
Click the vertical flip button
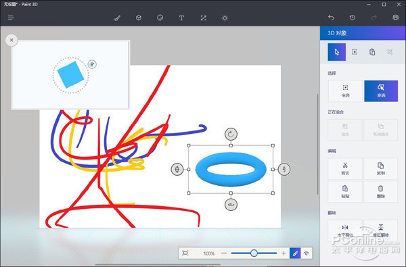point(381,230)
